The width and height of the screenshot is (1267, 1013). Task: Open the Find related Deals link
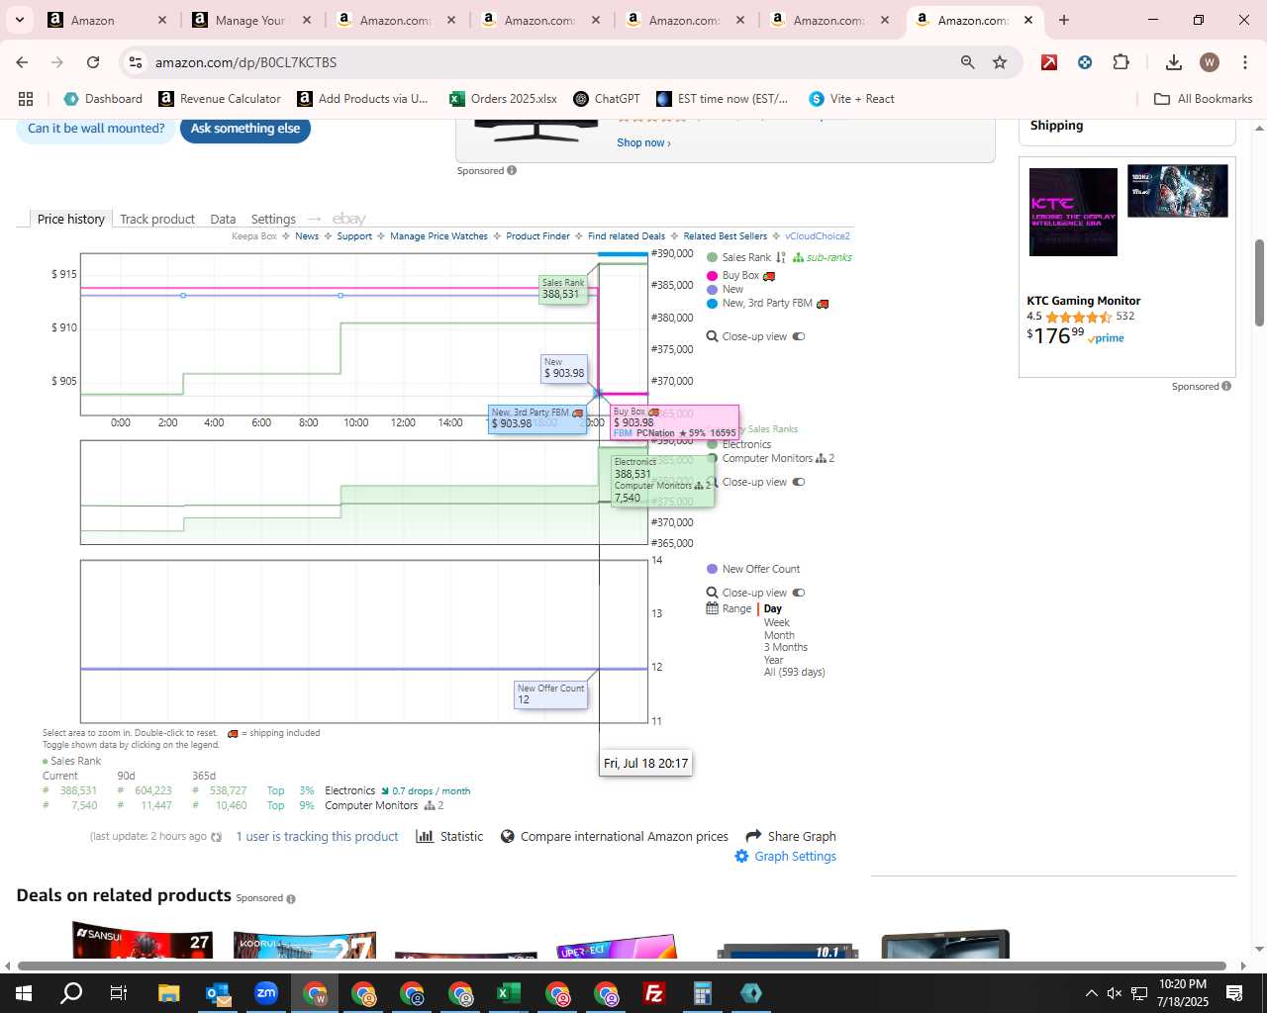tap(627, 236)
